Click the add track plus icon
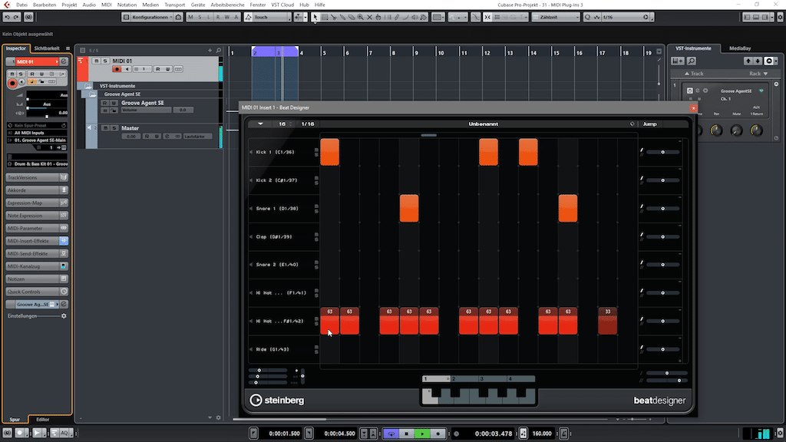 pyautogui.click(x=210, y=50)
